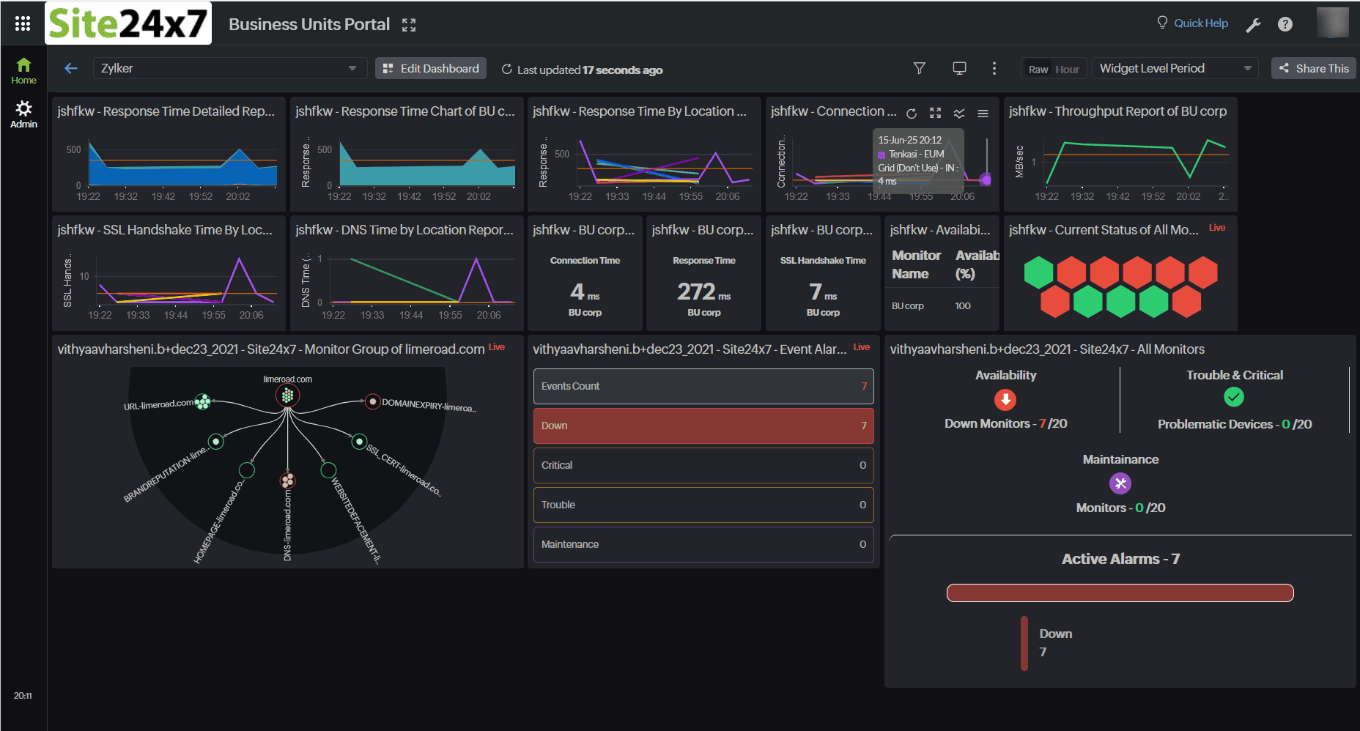This screenshot has width=1360, height=731.
Task: Open the three-dot more options menu
Action: tap(994, 68)
